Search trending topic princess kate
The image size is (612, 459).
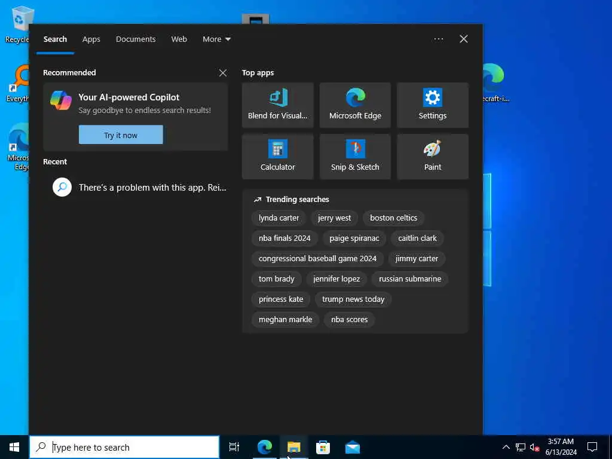pos(281,299)
